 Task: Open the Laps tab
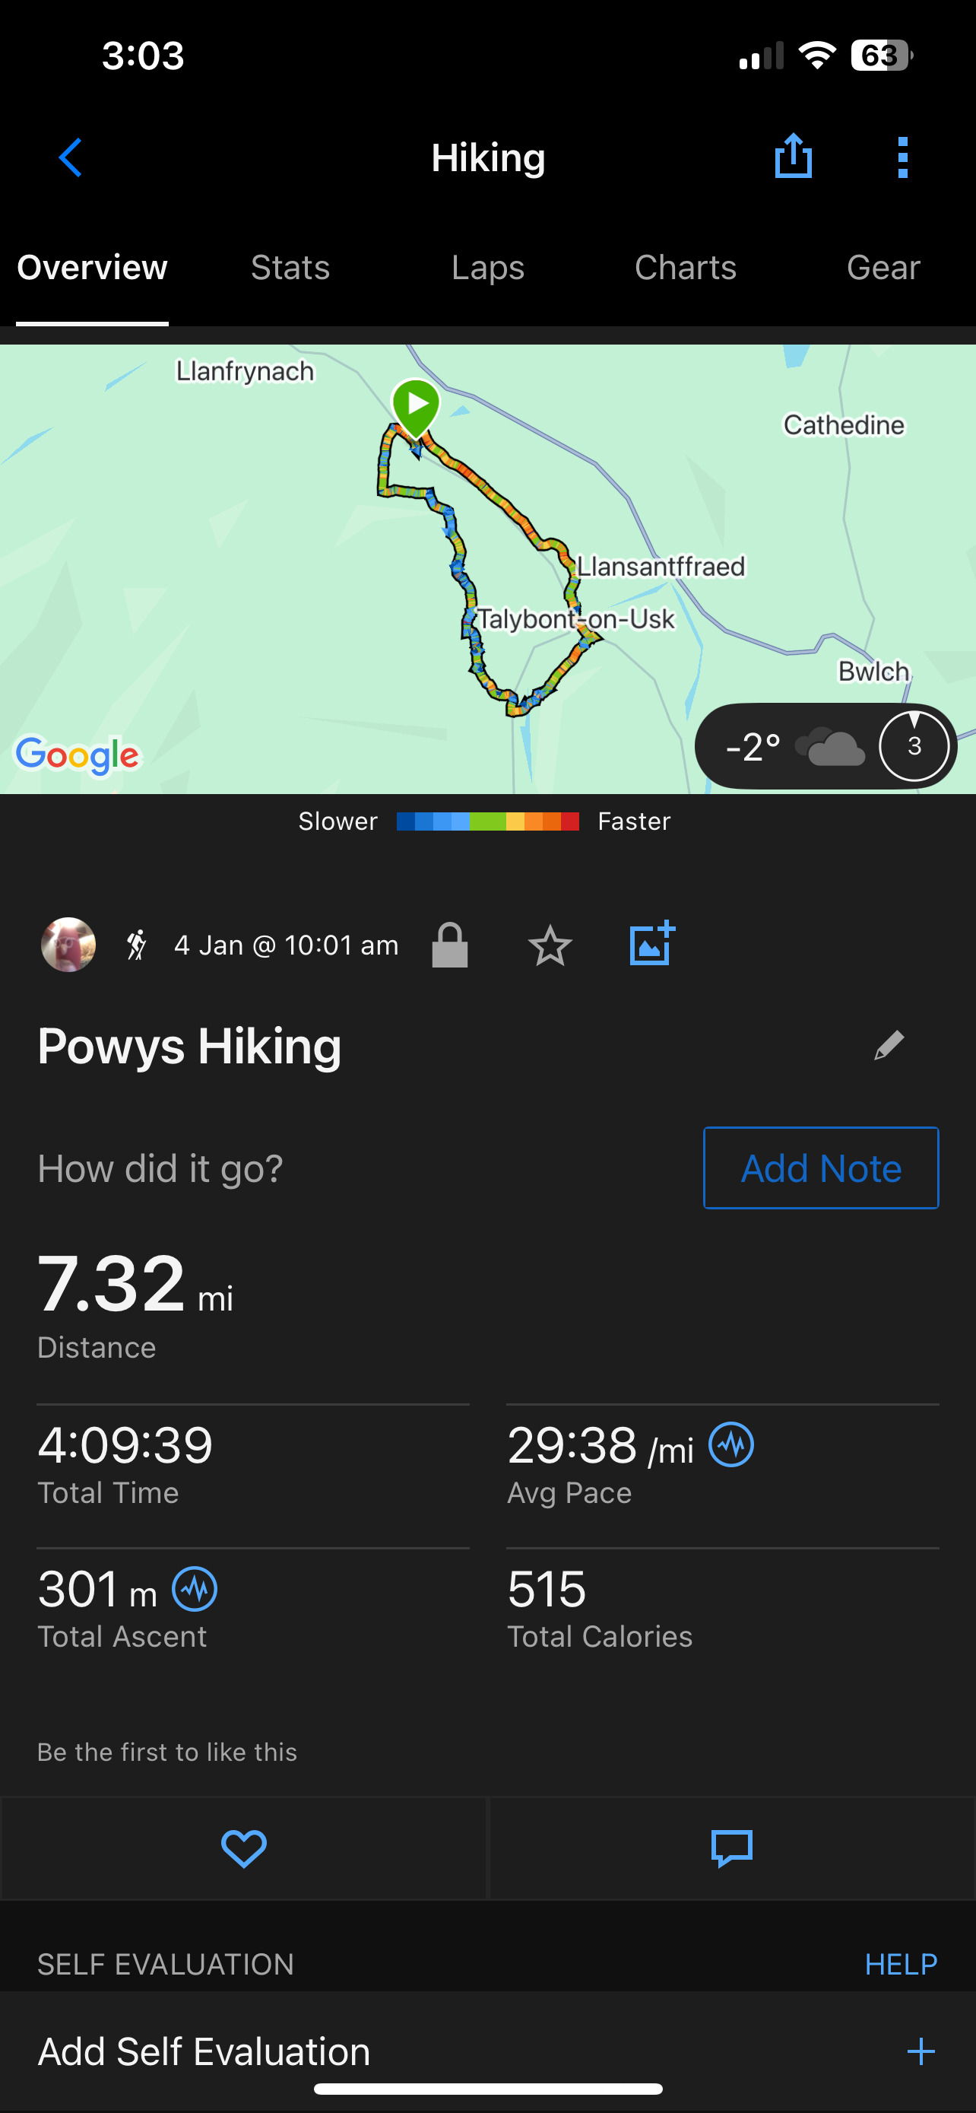[x=487, y=268]
